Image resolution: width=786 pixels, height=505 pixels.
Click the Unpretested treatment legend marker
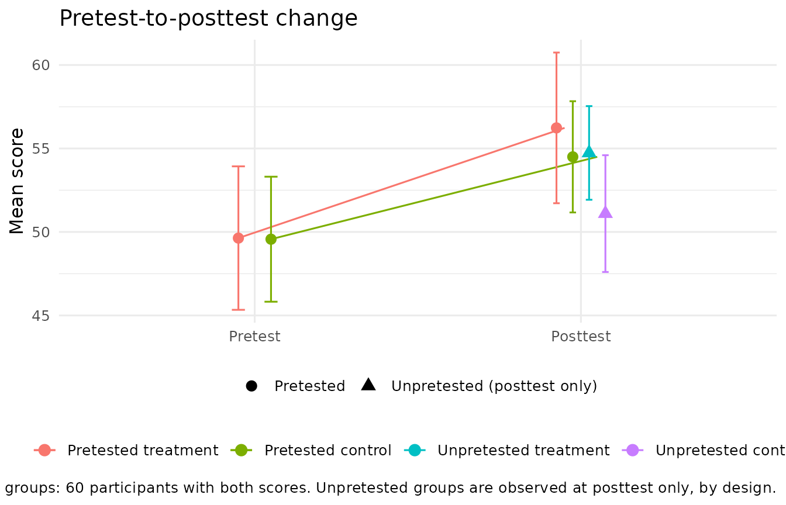[415, 450]
